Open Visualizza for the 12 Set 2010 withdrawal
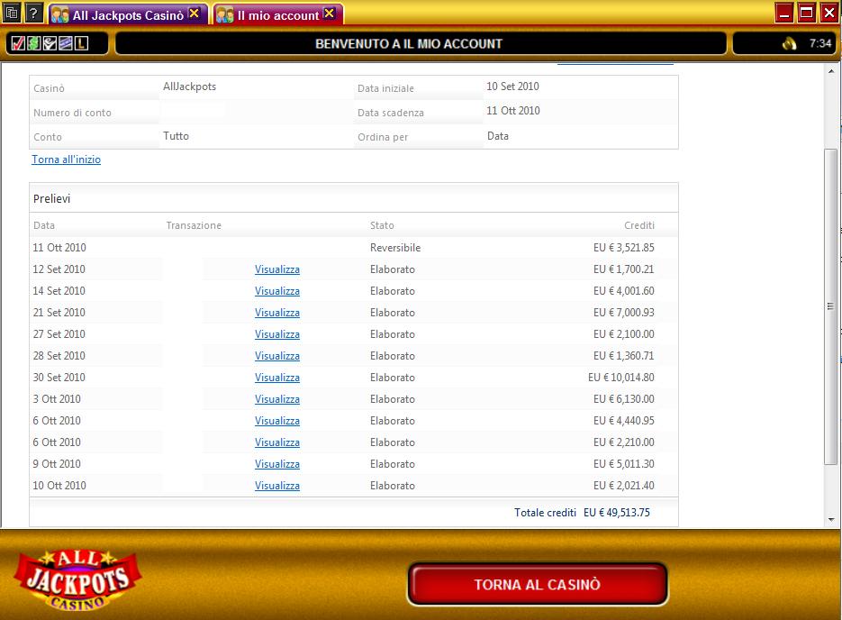Screen dimensions: 842x620 pyautogui.click(x=277, y=269)
